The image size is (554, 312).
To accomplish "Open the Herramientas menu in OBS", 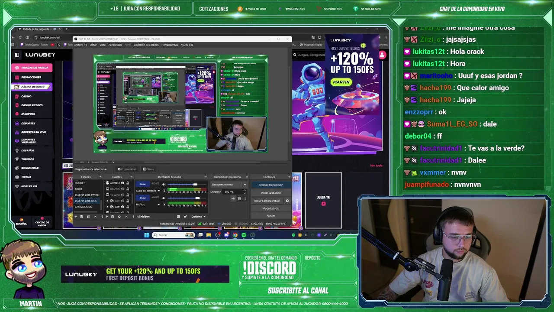I will [x=170, y=45].
